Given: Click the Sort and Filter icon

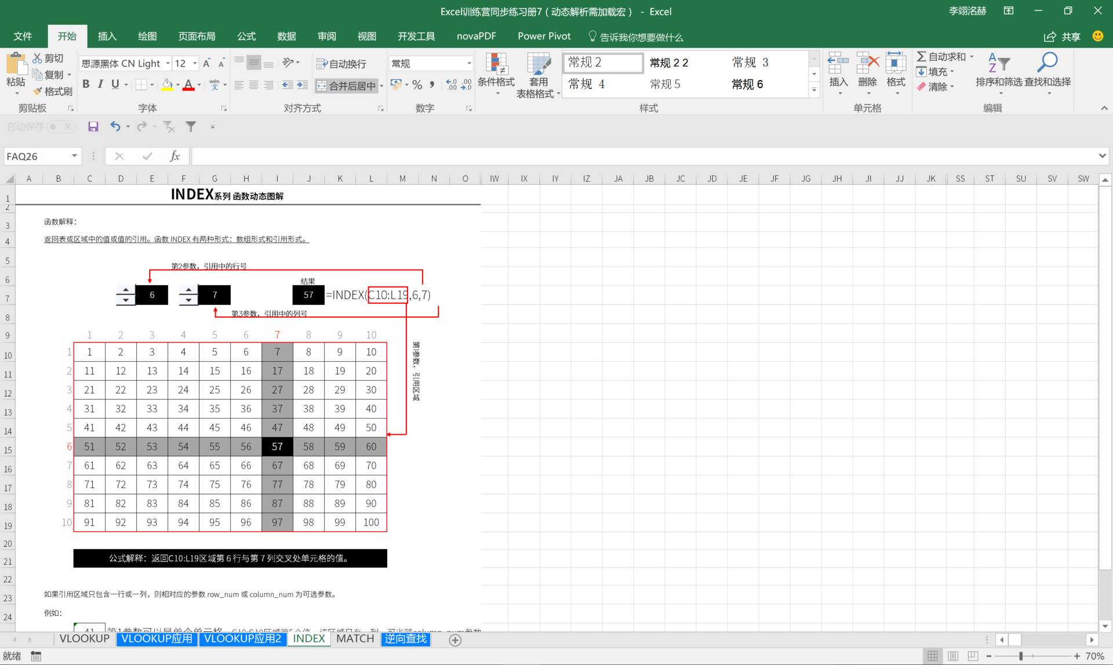Looking at the screenshot, I should coord(998,64).
